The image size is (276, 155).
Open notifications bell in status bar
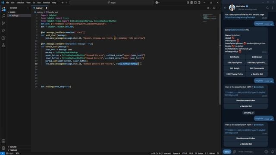coord(218,153)
